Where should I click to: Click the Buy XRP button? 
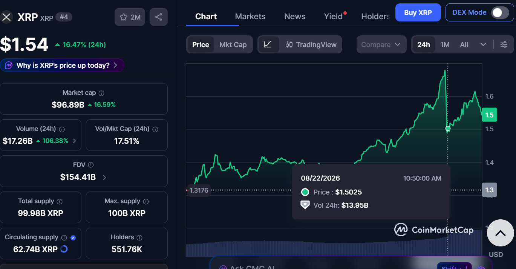(418, 12)
